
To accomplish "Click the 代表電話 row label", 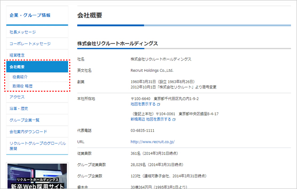I will tap(84, 130).
